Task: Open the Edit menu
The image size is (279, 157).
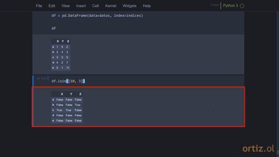Action: click(x=52, y=6)
